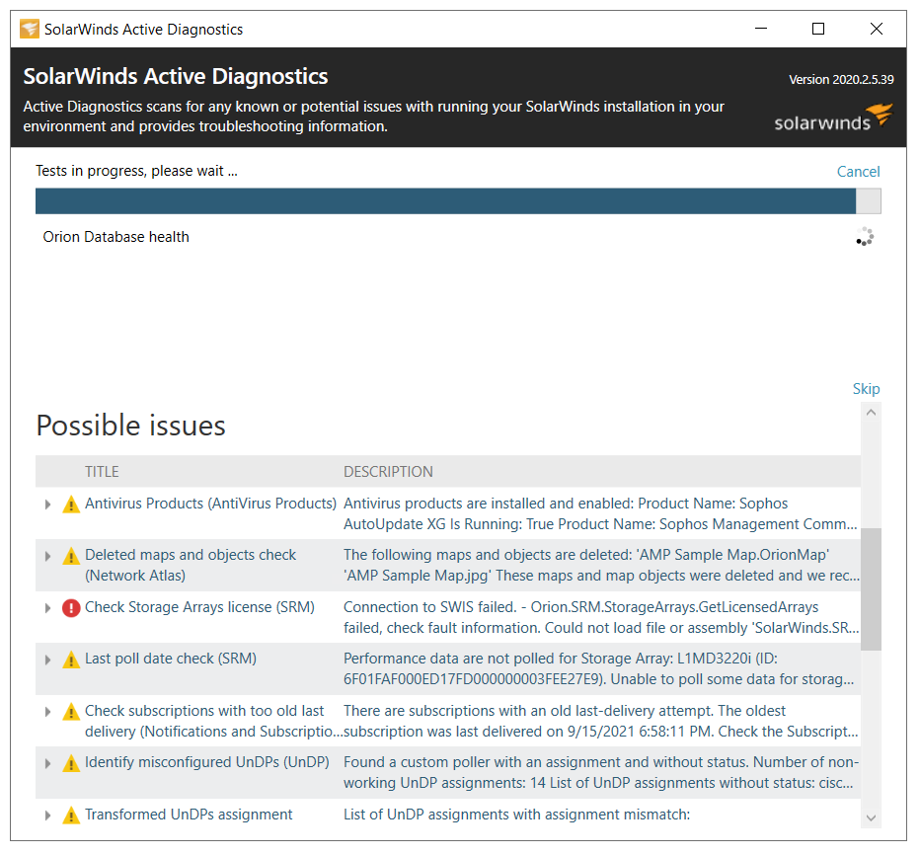920x855 pixels.
Task: Click 'The following maps and objects are deleted' description
Action: click(601, 565)
